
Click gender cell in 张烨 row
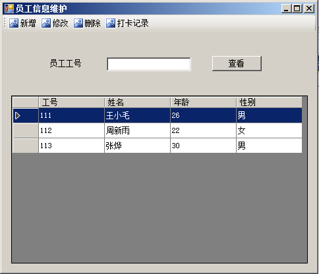pyautogui.click(x=269, y=146)
